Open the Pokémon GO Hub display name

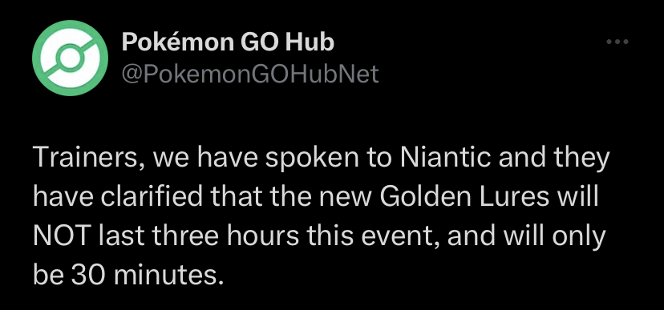[x=228, y=42]
